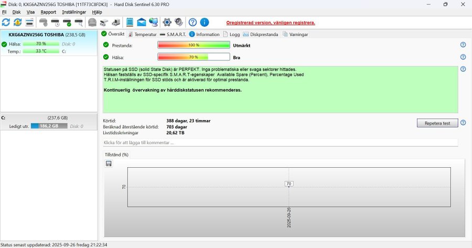Click the refresh disk status icon
The image size is (472, 248).
[6, 22]
